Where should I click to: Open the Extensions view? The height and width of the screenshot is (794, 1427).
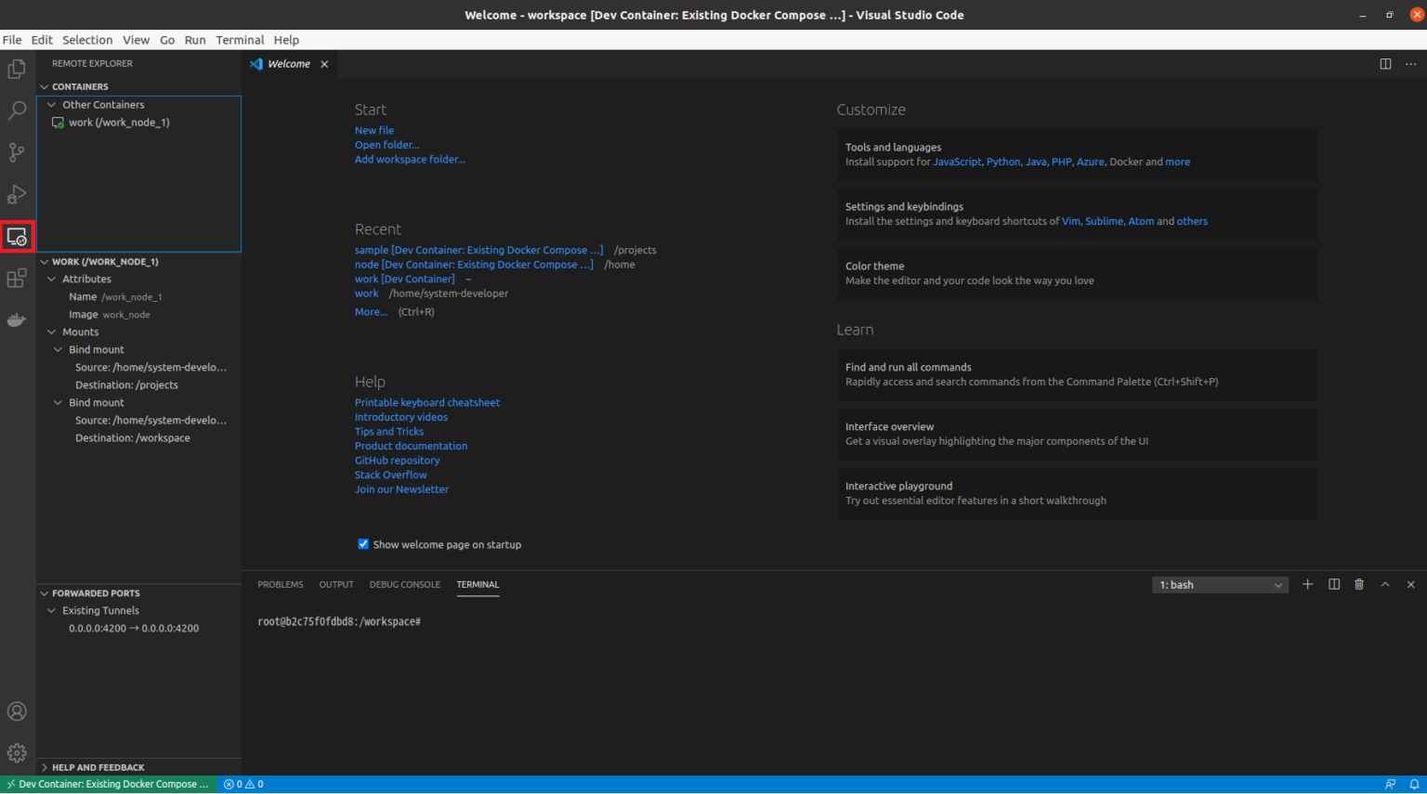[x=17, y=278]
